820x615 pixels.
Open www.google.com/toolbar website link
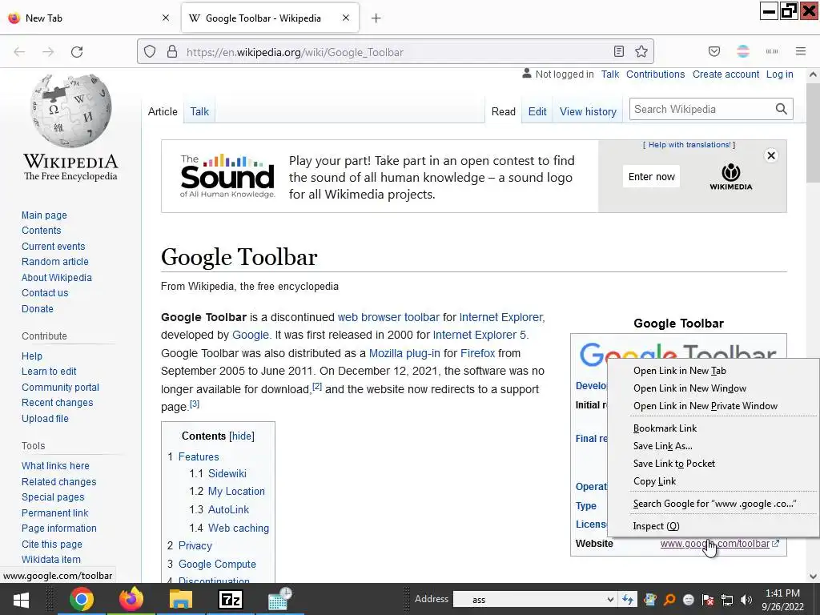pos(714,544)
